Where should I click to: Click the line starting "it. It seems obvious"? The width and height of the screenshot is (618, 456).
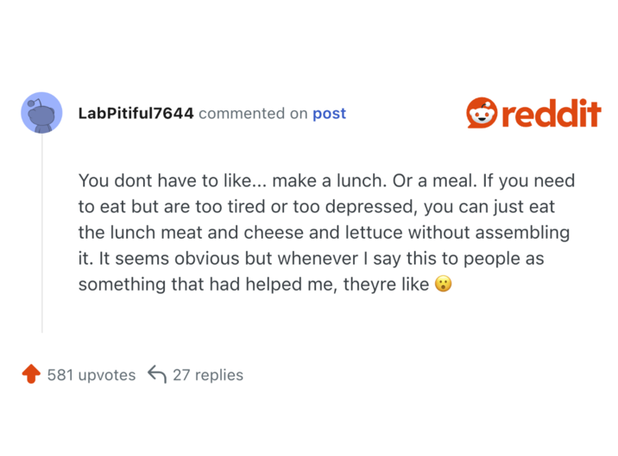(x=311, y=259)
